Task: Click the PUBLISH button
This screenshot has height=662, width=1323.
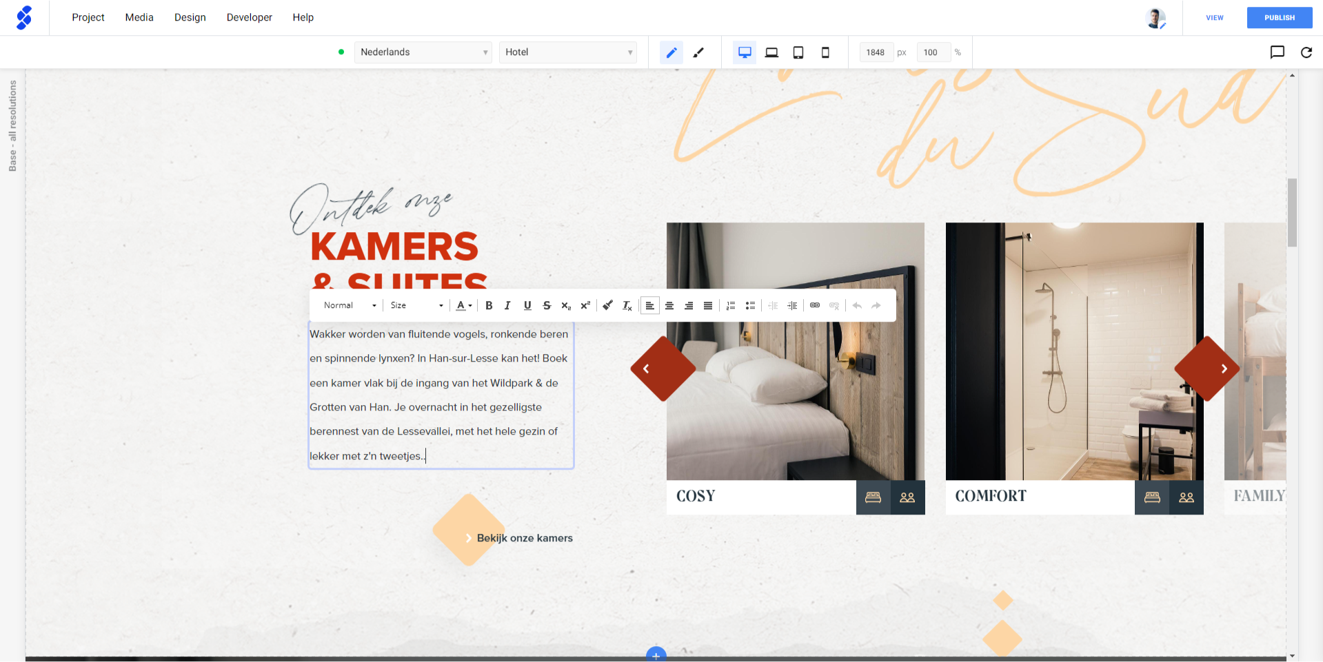Action: [1279, 17]
